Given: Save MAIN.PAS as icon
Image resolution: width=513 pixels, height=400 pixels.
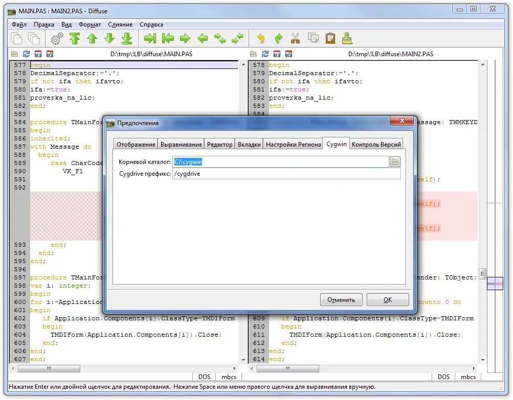Looking at the screenshot, I should (50, 54).
